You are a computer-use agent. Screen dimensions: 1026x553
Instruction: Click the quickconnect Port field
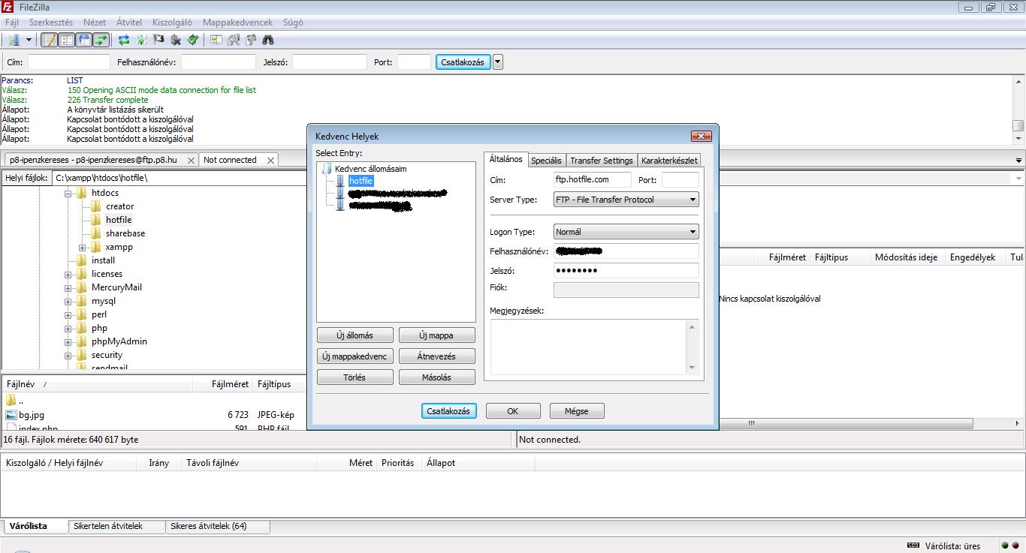[x=414, y=62]
